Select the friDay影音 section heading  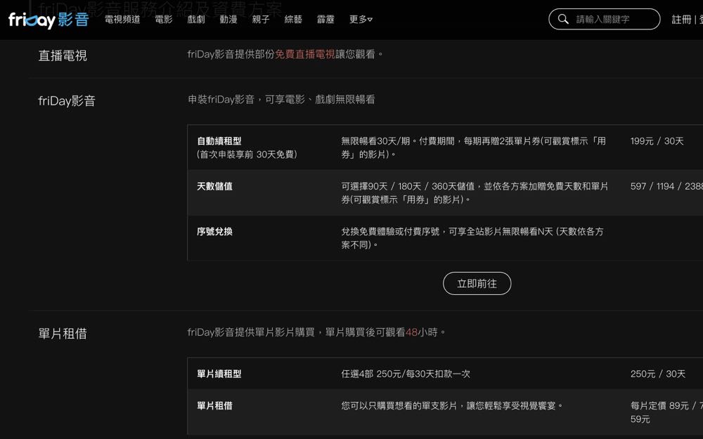[67, 100]
